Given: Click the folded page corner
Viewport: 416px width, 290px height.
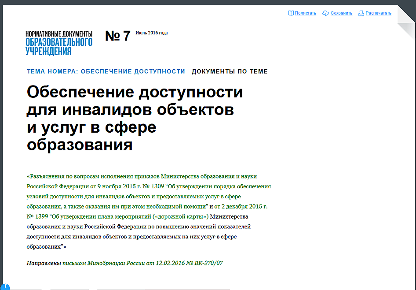Looking at the screenshot, I should 406,22.
